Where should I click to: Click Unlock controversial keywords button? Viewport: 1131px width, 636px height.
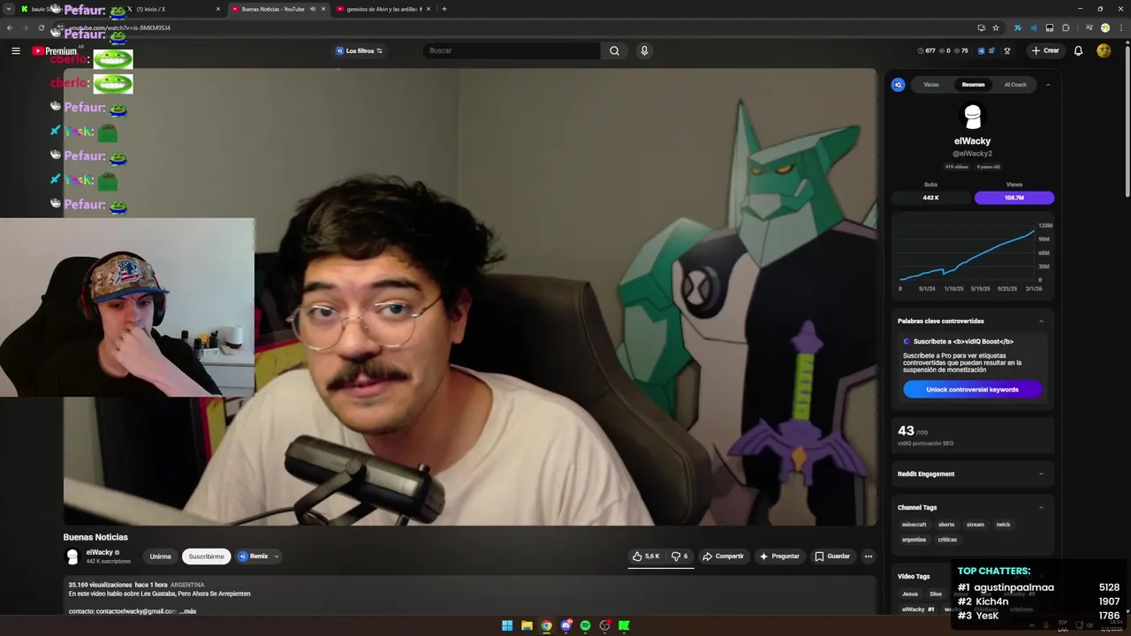[x=972, y=390]
